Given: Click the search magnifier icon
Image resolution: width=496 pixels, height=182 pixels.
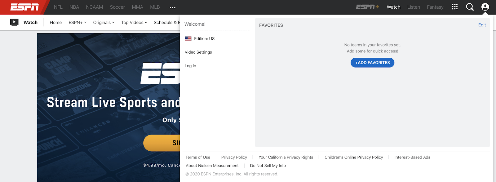Looking at the screenshot, I should [x=470, y=7].
